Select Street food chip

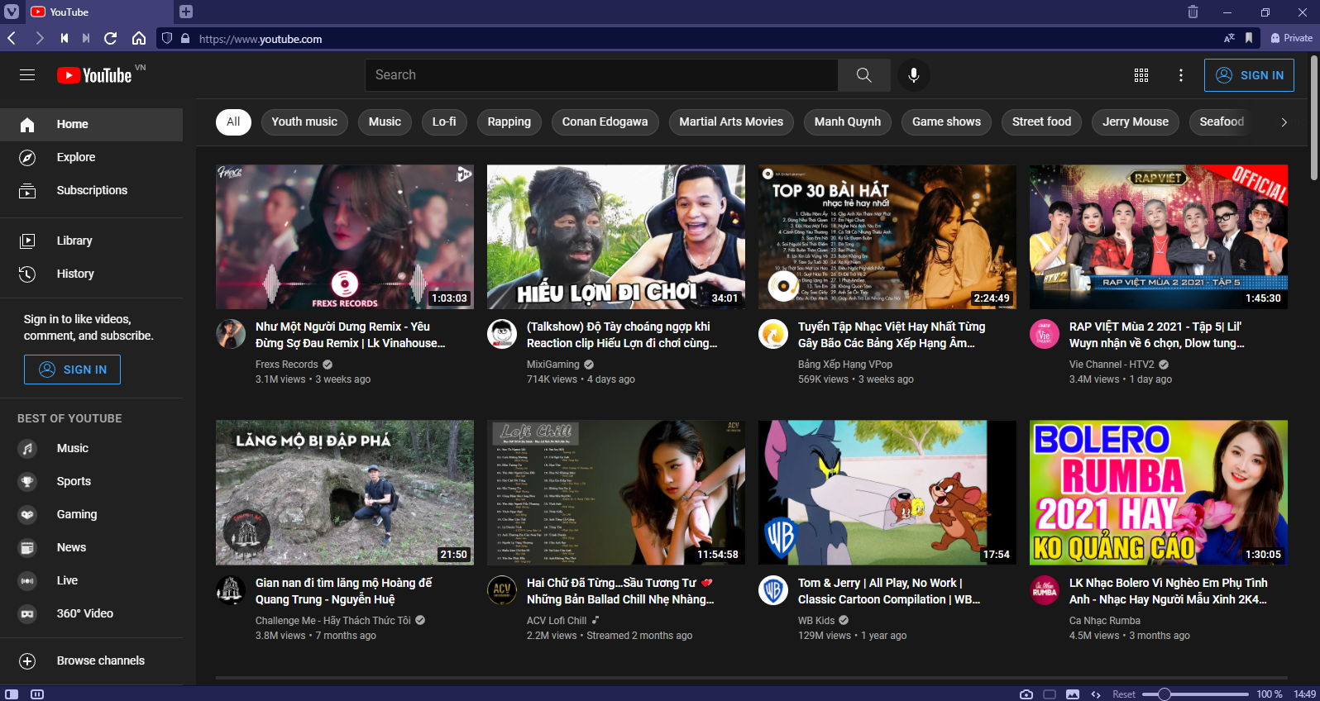(x=1042, y=122)
